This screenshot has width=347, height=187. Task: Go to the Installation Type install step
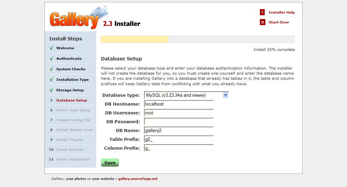pyautogui.click(x=73, y=79)
